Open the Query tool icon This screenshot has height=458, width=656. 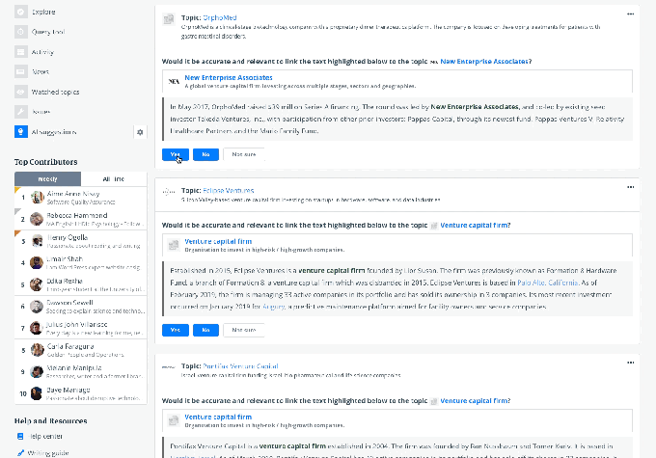click(21, 34)
